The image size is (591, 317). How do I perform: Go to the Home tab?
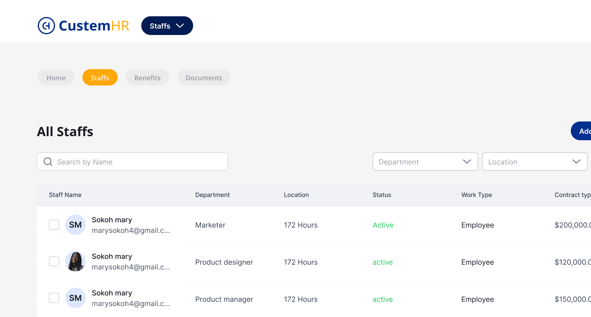[56, 77]
